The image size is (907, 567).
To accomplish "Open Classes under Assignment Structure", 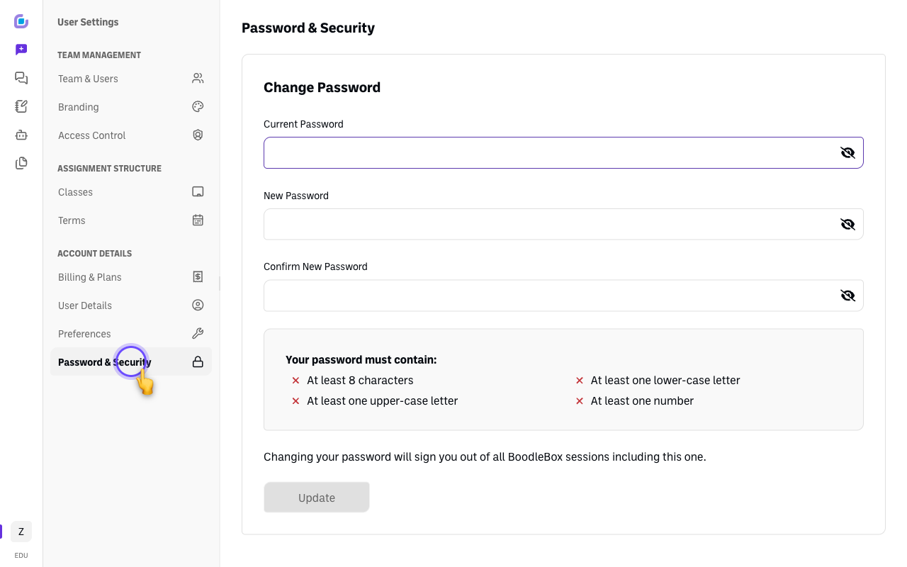I will (x=131, y=192).
